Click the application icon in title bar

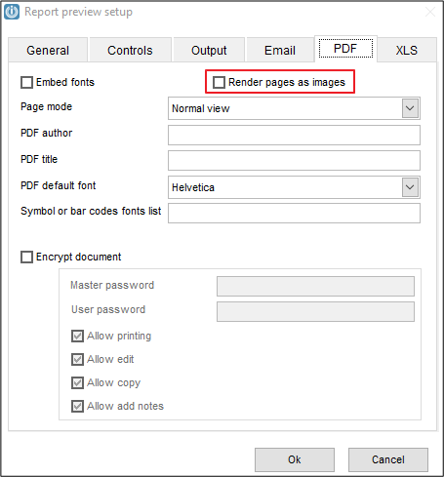[12, 12]
